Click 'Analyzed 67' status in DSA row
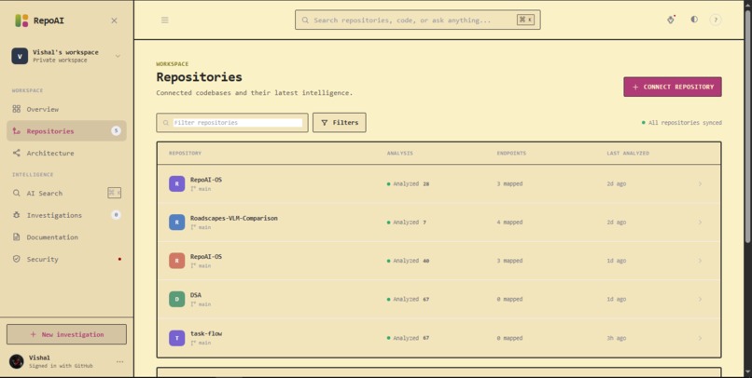 (x=408, y=300)
